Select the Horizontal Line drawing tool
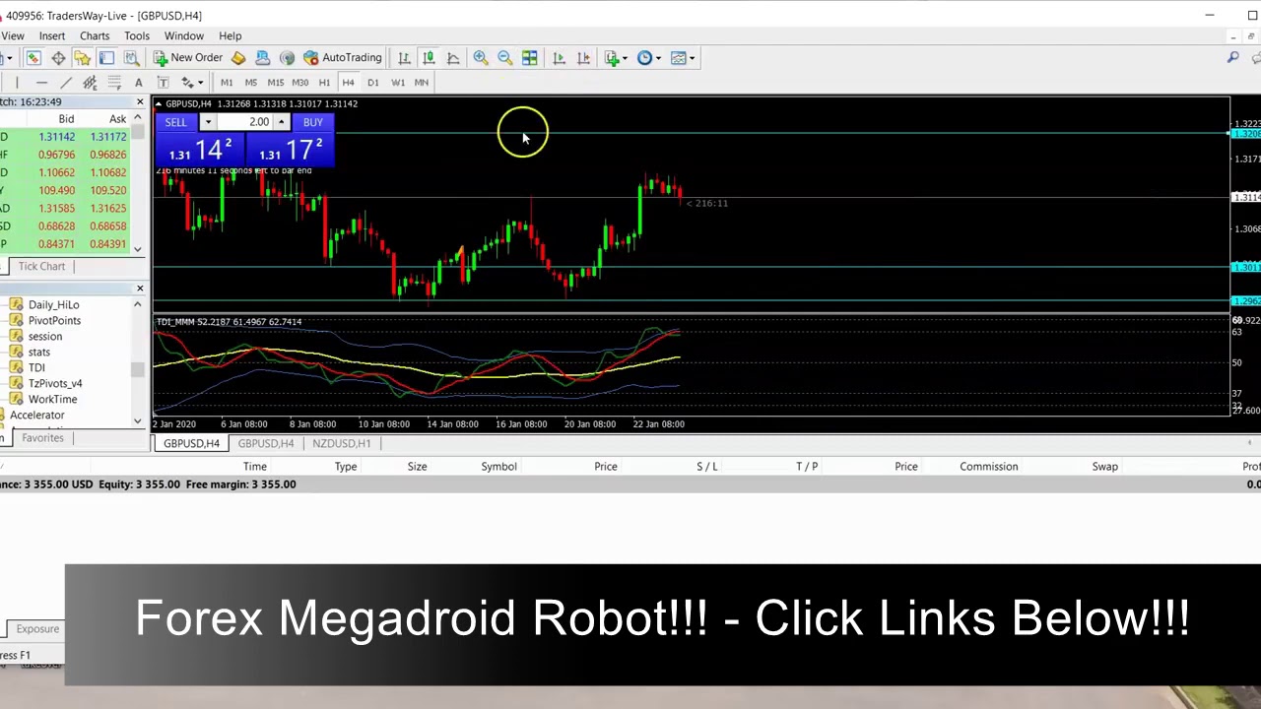The width and height of the screenshot is (1261, 709). (x=41, y=83)
